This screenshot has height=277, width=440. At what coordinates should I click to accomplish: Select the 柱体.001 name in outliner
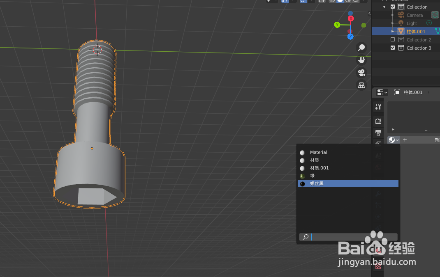pos(416,31)
